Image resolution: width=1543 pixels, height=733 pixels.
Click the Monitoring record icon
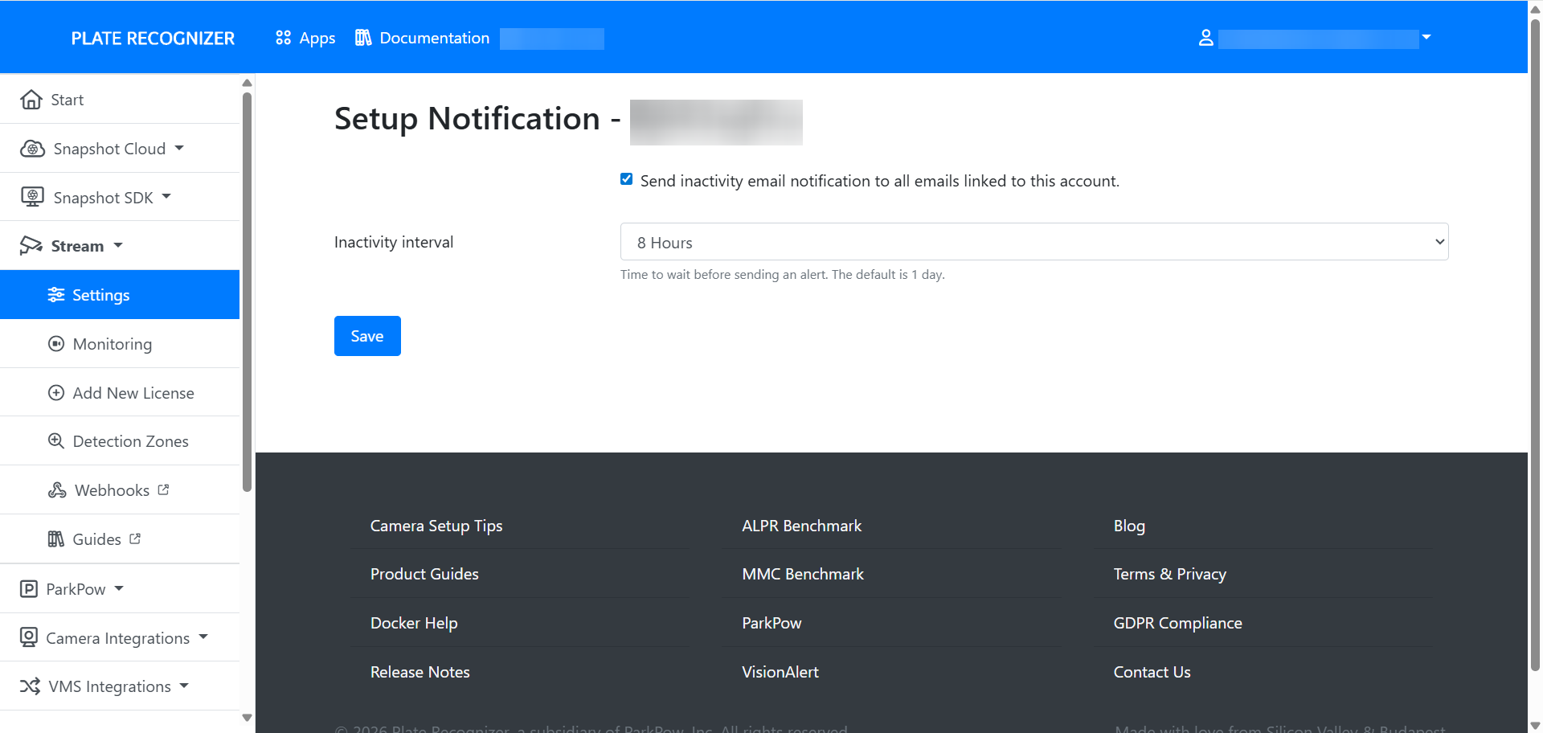(56, 344)
